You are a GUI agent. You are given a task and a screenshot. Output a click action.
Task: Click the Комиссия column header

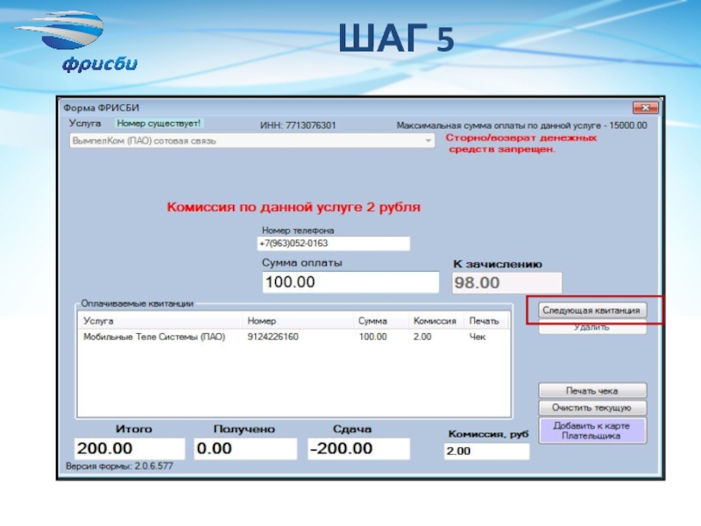point(435,321)
